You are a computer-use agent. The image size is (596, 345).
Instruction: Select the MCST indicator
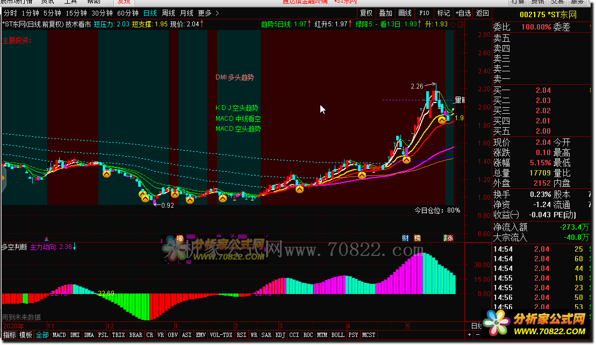369,335
